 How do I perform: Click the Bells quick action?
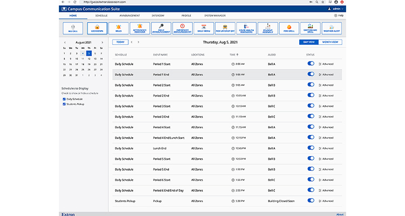[119, 28]
